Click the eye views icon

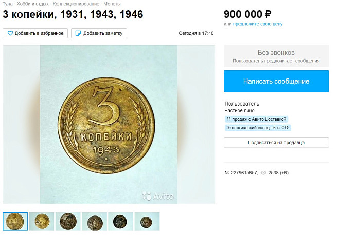[263, 173]
